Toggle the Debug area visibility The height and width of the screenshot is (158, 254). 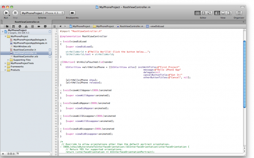click(x=222, y=13)
